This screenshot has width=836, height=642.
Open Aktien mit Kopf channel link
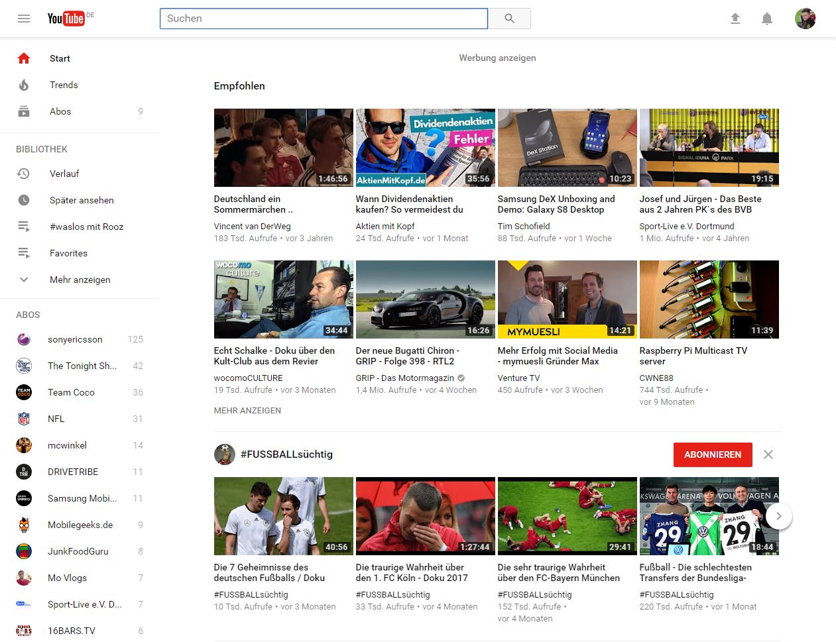pos(385,226)
